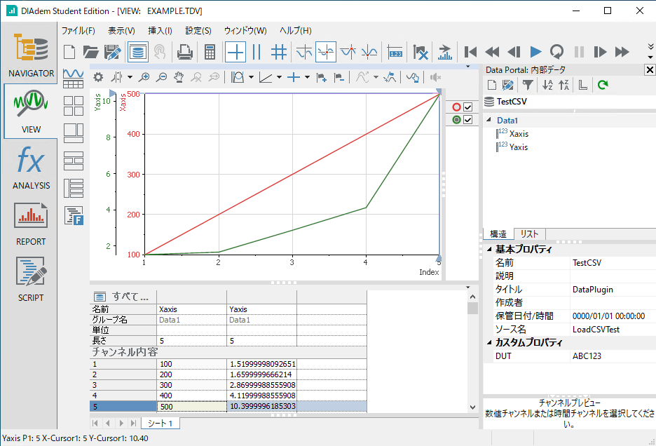Show coordinates window with 1.23 icon
Viewport: 656px width, 446px height.
pyautogui.click(x=395, y=52)
